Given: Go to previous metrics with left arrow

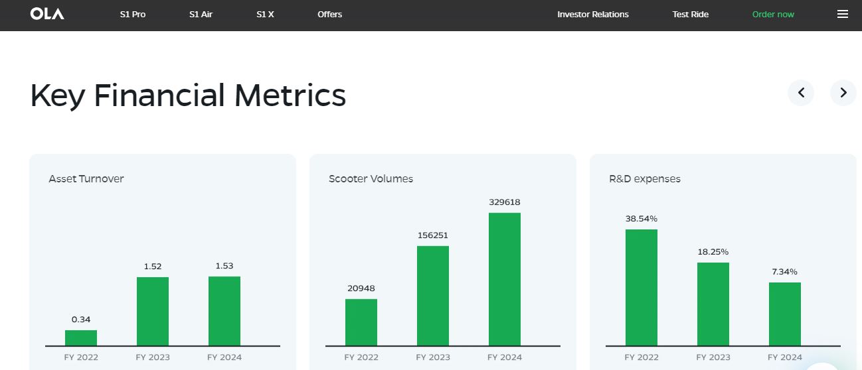Looking at the screenshot, I should 801,93.
